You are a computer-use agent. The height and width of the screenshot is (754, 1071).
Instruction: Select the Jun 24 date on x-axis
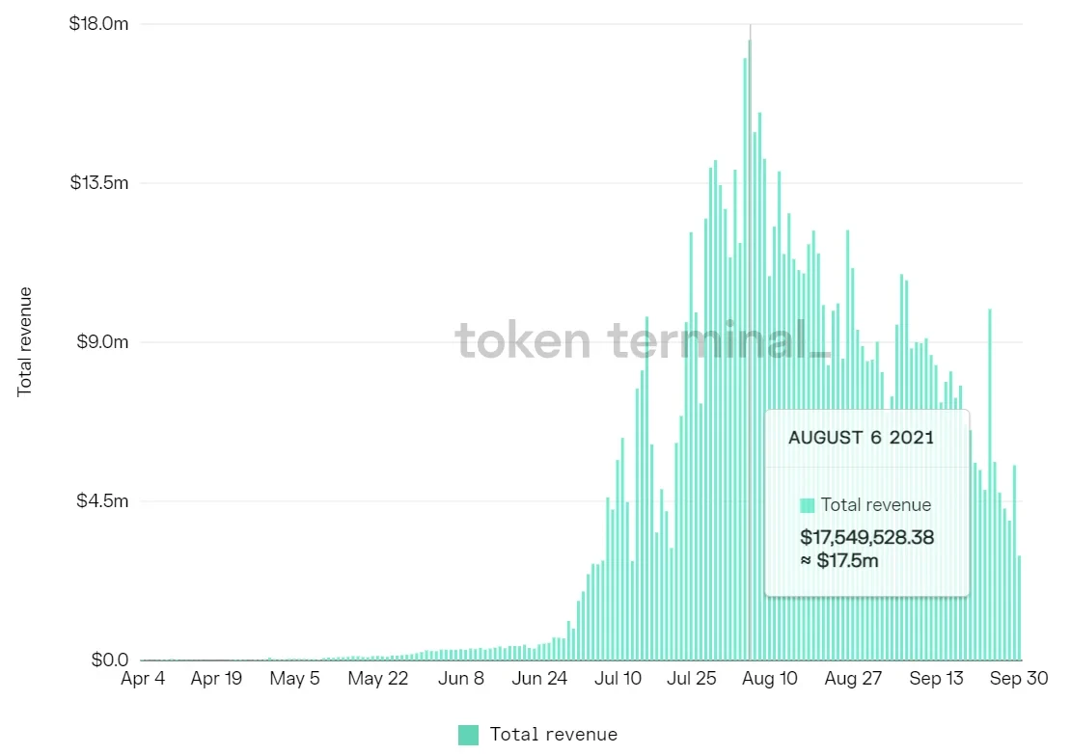(x=539, y=679)
